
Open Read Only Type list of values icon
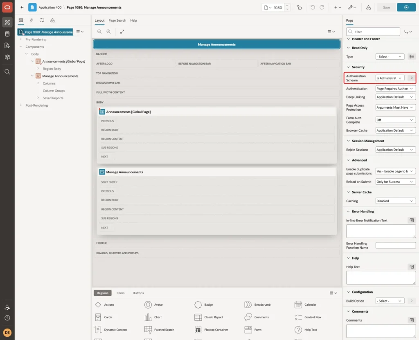click(x=412, y=56)
